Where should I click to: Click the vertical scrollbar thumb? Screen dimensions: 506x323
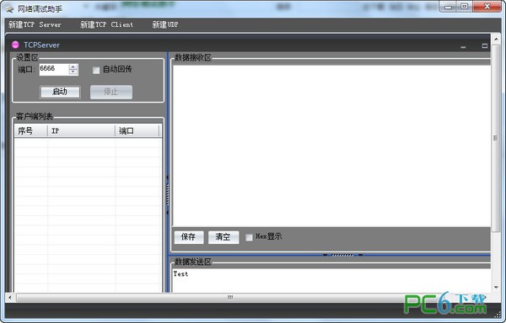click(x=496, y=138)
